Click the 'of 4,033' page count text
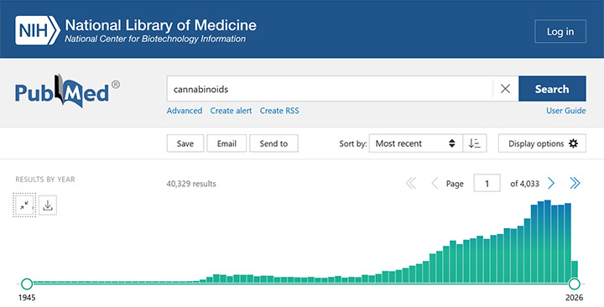Viewport: 604px width, 307px height. (524, 184)
